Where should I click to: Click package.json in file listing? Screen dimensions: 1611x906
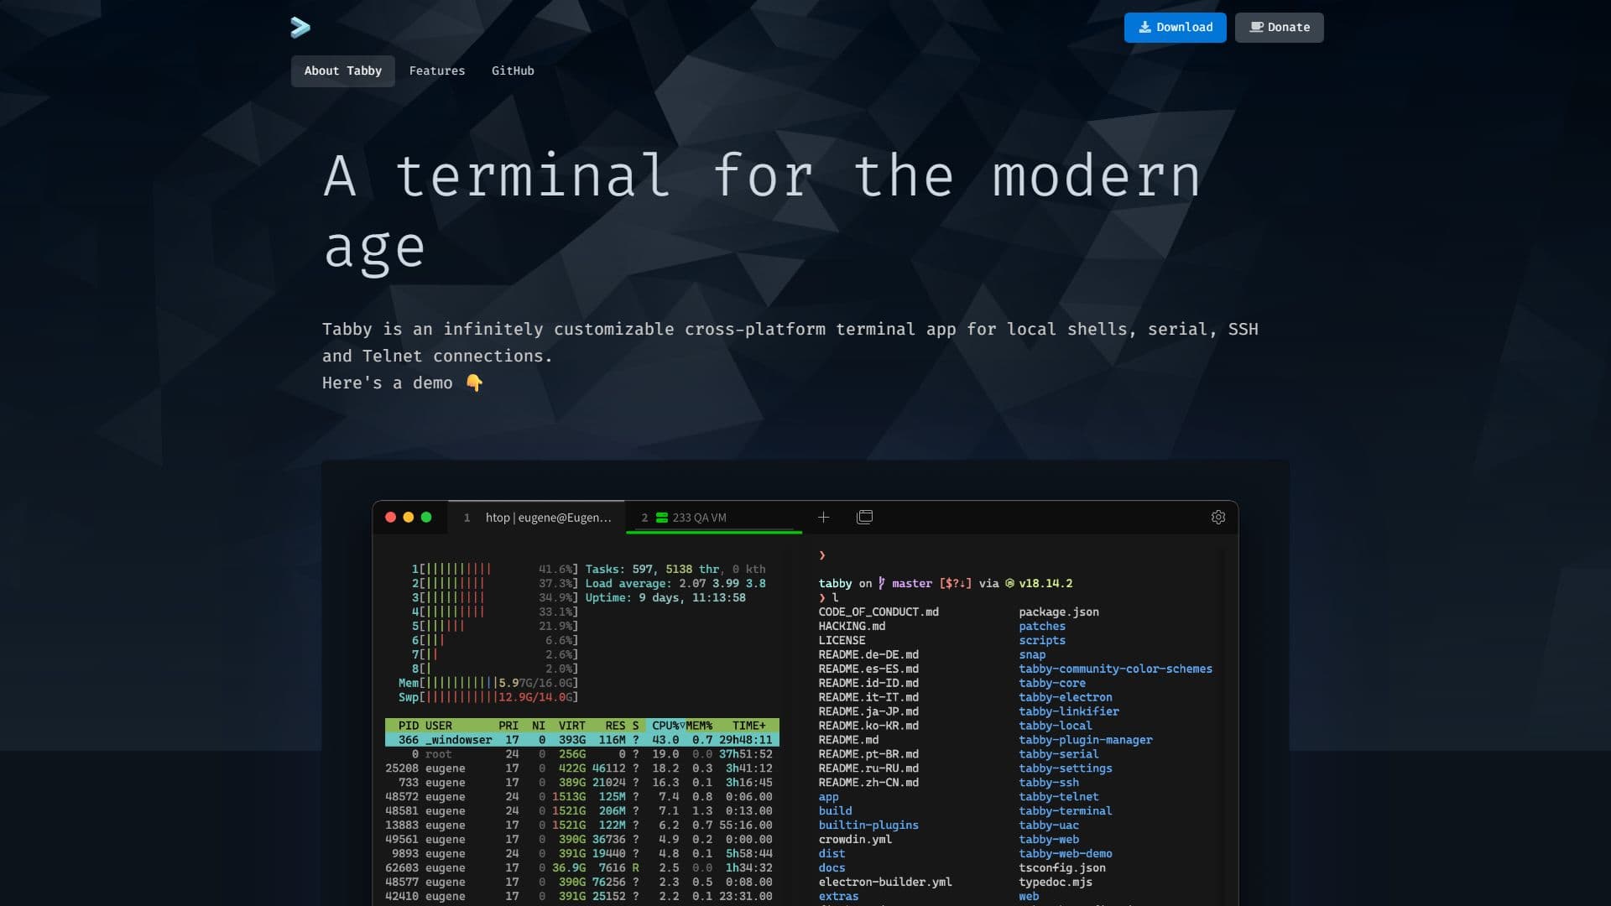pyautogui.click(x=1059, y=612)
